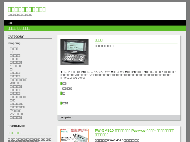Open the category link starting with CD
This screenshot has height=142, width=190.
pyautogui.click(x=15, y=110)
